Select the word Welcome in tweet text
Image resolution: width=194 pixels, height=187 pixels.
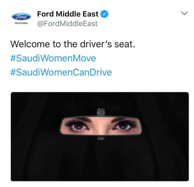click(x=30, y=44)
